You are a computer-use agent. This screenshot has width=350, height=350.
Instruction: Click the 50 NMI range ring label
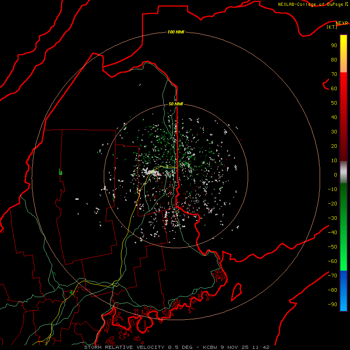[x=176, y=104]
